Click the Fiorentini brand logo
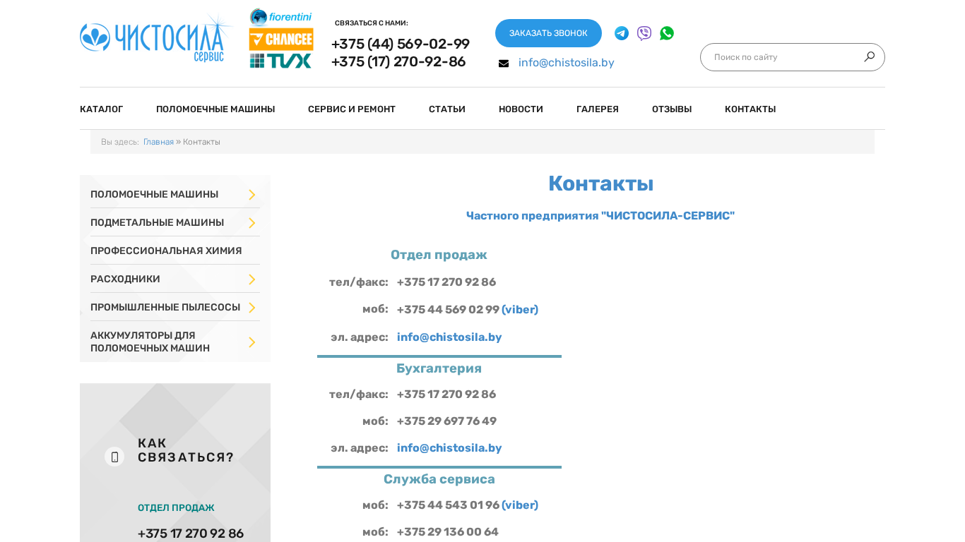The height and width of the screenshot is (542, 965). click(x=280, y=17)
